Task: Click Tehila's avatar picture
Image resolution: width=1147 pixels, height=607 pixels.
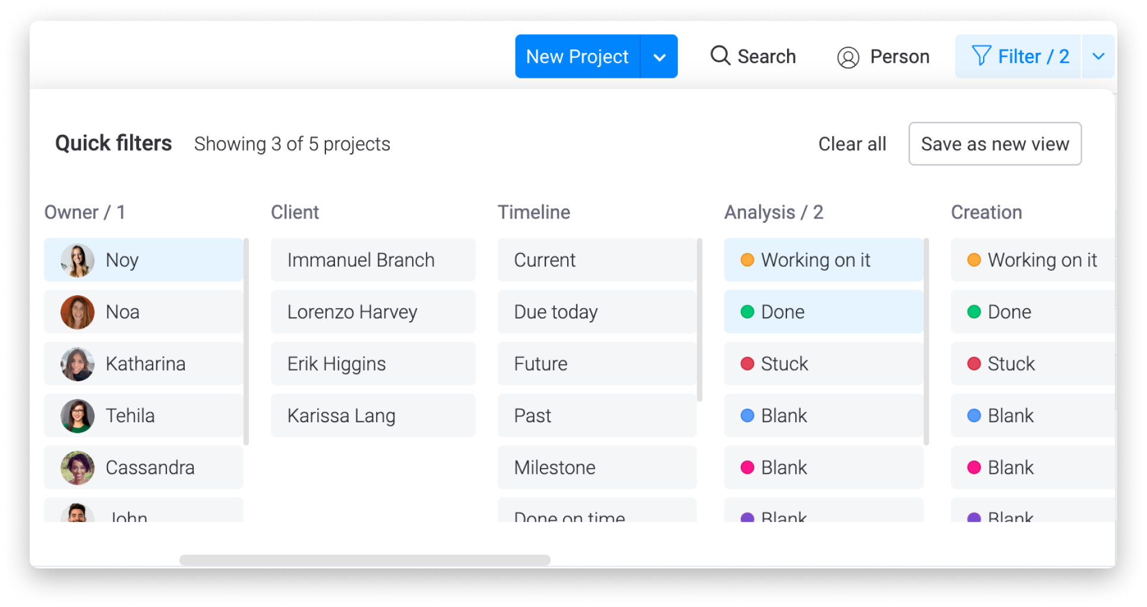Action: pos(78,416)
